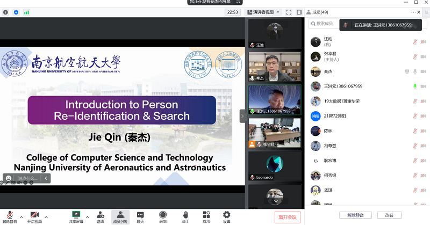
Task: Select member row 19大数据1班谢华荣
Action: 367,101
